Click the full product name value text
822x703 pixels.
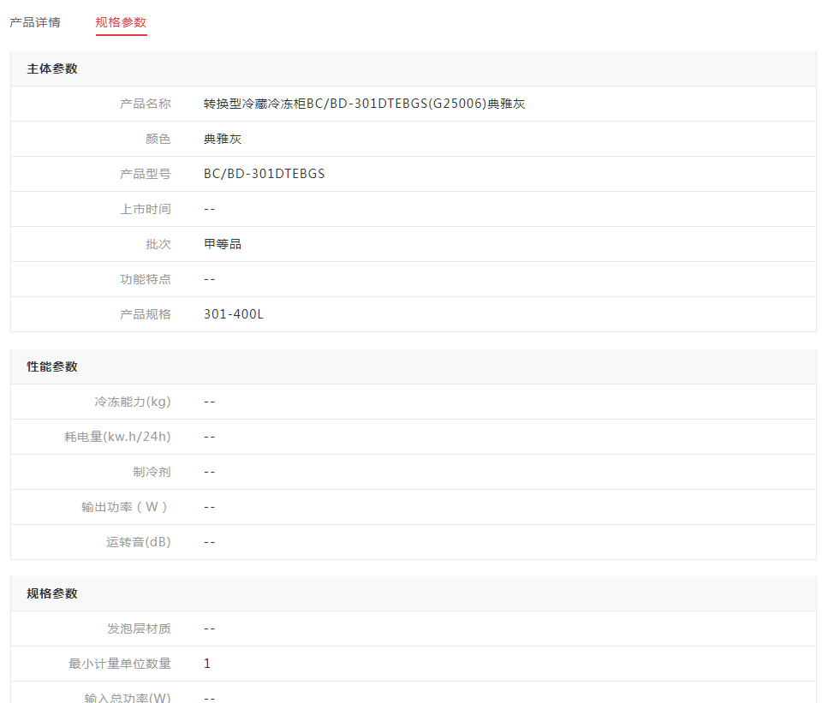(364, 104)
